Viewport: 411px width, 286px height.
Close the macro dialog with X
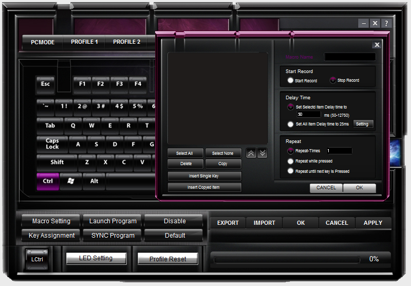(377, 45)
